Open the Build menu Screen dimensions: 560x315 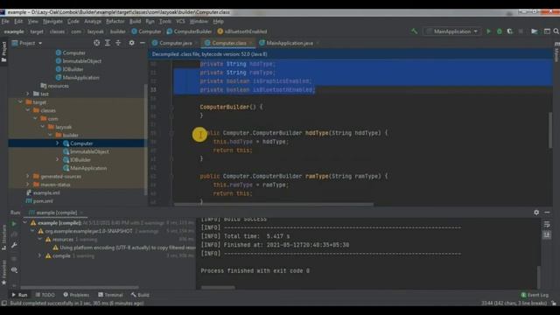(135, 21)
